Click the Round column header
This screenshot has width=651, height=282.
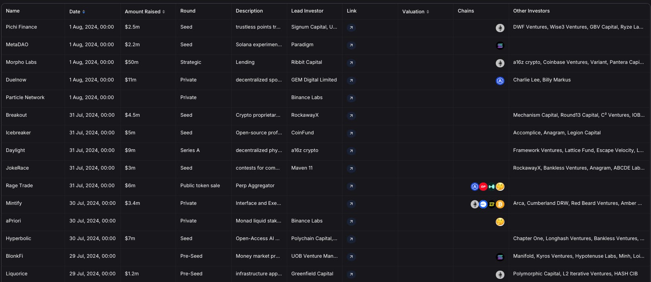[x=188, y=11]
